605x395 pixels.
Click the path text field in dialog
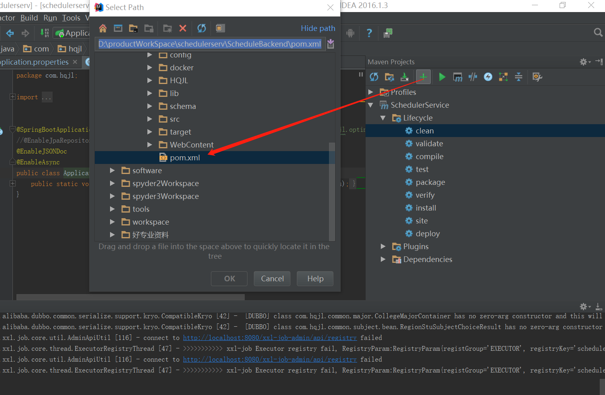(x=210, y=44)
